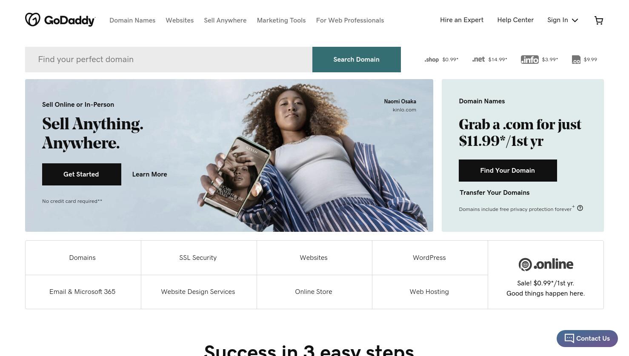The width and height of the screenshot is (629, 356).
Task: Open the Domain Names menu
Action: click(132, 20)
